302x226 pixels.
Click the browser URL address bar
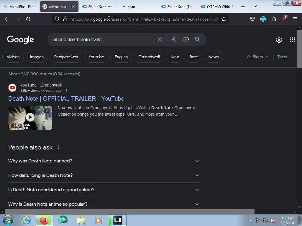(x=145, y=19)
